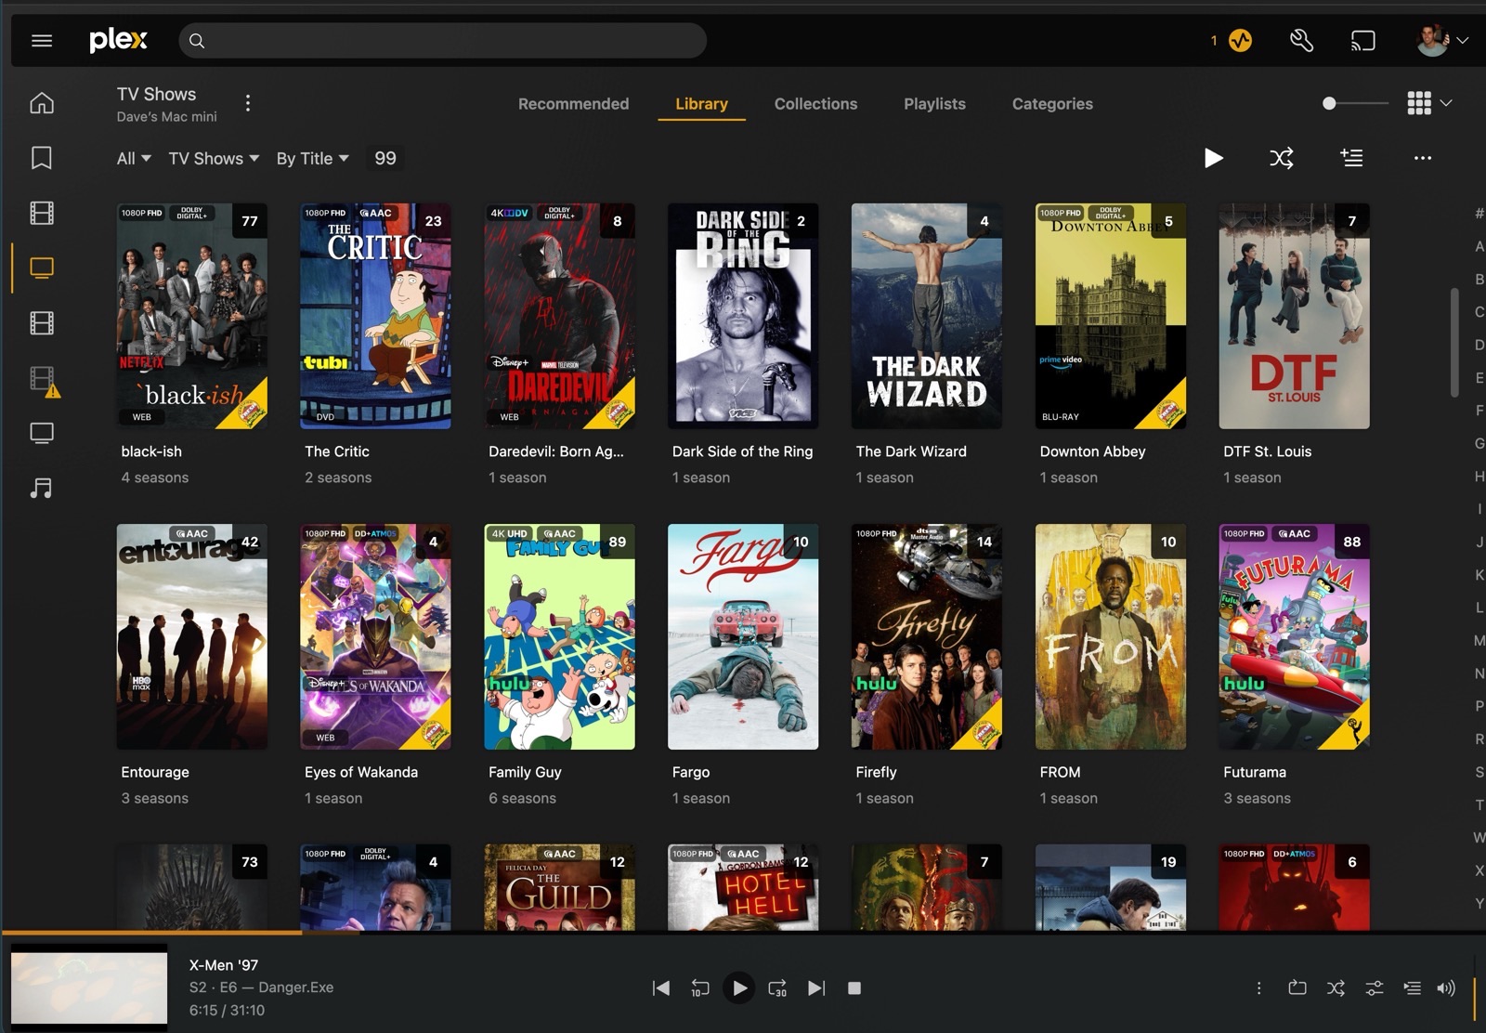Open The Critic title link
The width and height of the screenshot is (1486, 1033).
(x=337, y=451)
